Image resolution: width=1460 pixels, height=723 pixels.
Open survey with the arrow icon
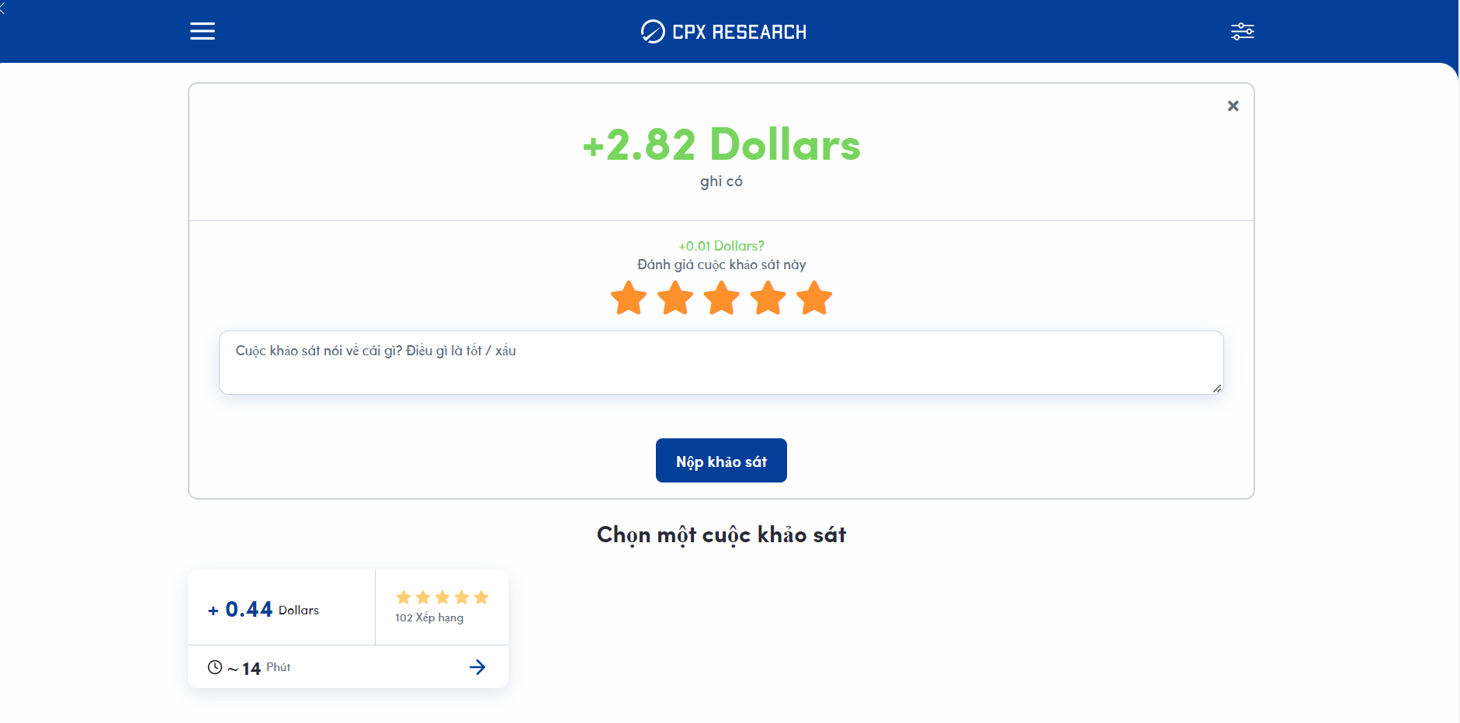[477, 667]
